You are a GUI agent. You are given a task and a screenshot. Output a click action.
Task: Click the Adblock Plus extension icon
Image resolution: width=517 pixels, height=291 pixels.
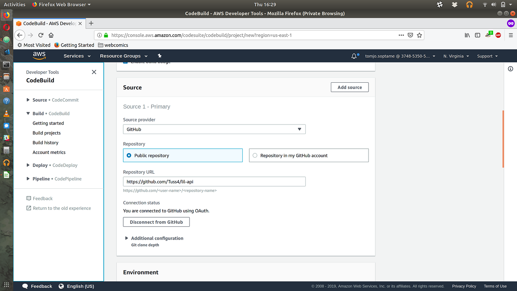498,35
